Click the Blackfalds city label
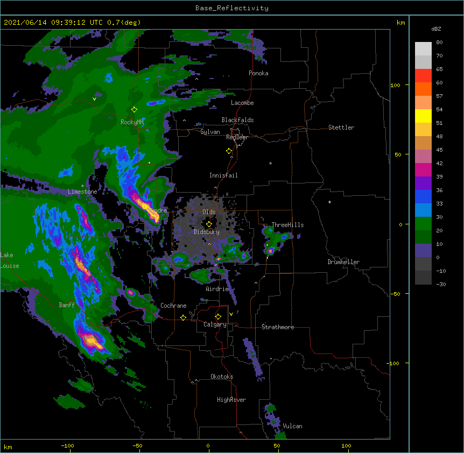The image size is (464, 453). pyautogui.click(x=237, y=120)
